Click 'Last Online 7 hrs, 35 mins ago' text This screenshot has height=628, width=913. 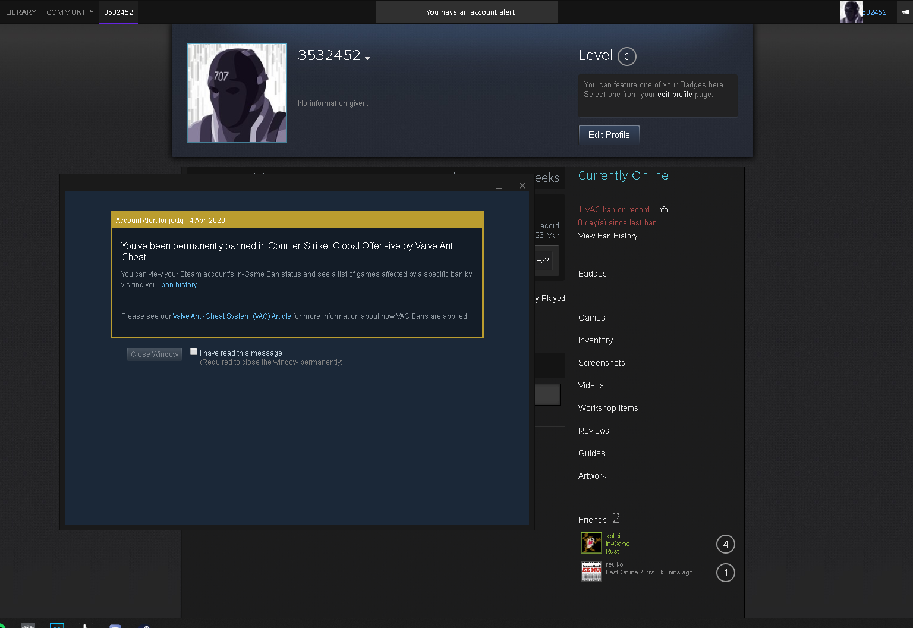(649, 572)
